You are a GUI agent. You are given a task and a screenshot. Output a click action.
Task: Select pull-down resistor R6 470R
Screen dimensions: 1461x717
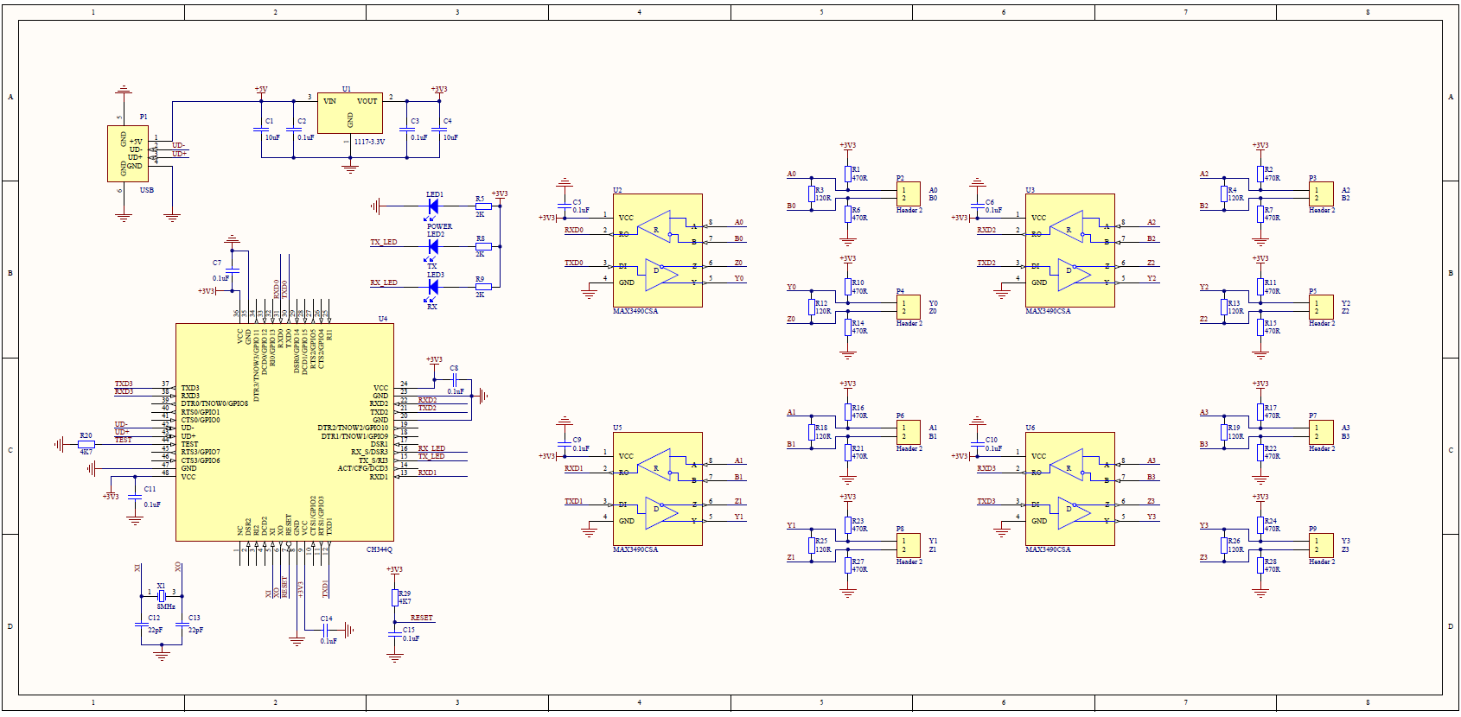click(x=848, y=213)
